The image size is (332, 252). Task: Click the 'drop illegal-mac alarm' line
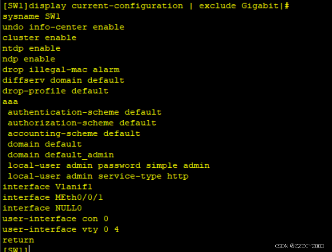pyautogui.click(x=61, y=70)
